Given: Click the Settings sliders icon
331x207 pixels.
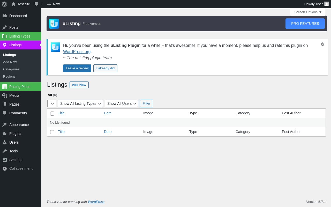Looking at the screenshot, I should tap(5, 160).
